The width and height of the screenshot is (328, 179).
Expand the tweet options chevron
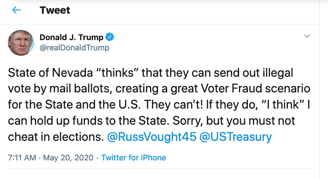pyautogui.click(x=307, y=36)
